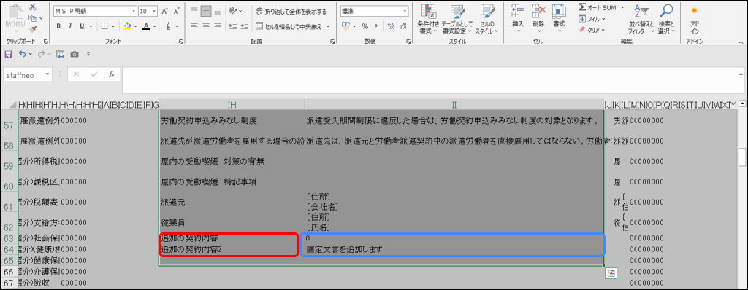Screen dimensions: 748x290
Task: Open 検索と選択 find and select
Action: 666,19
